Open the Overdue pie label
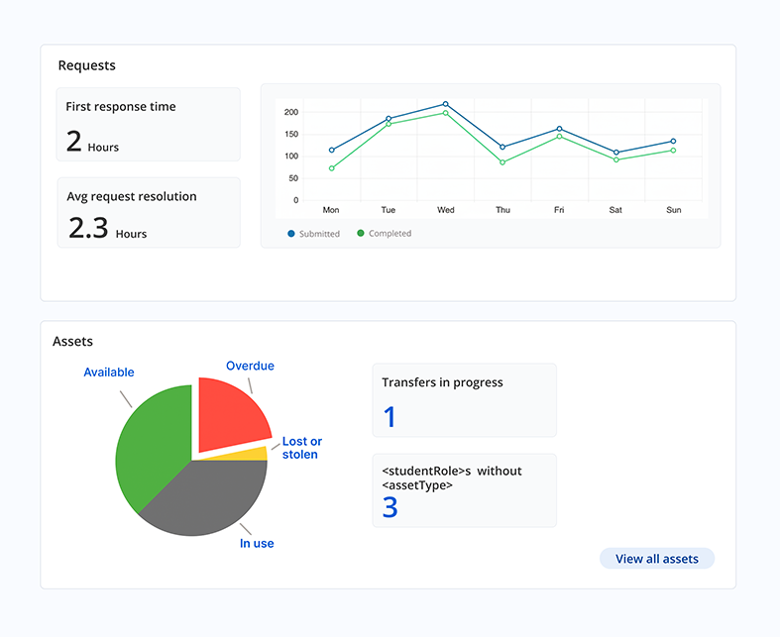780x637 pixels. [250, 366]
